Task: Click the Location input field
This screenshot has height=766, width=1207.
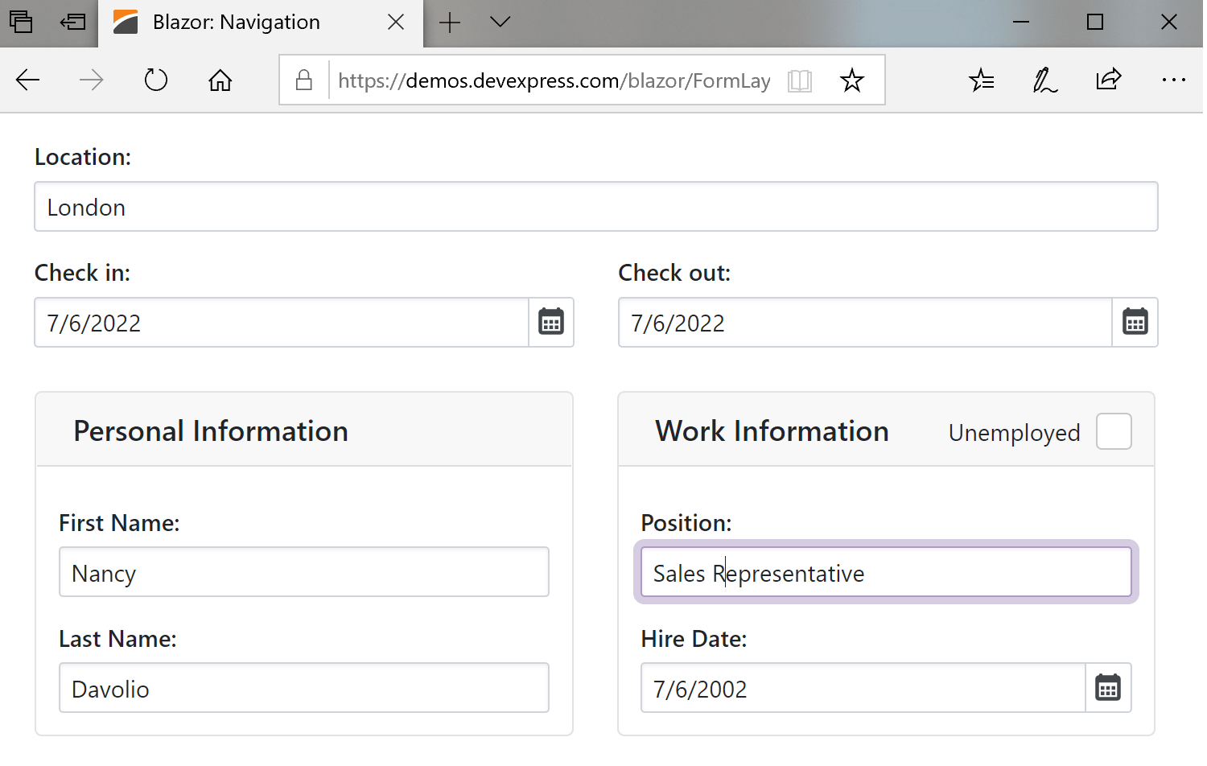Action: 595,208
